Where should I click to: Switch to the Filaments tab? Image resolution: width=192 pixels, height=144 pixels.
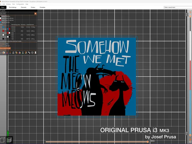point(24,7)
